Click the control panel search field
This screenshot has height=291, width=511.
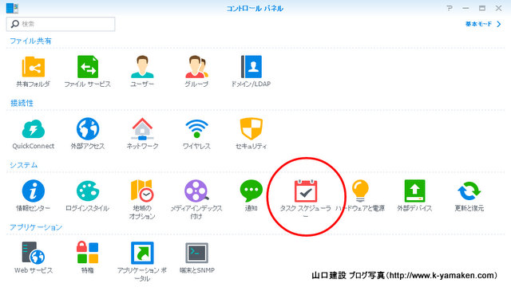click(61, 24)
